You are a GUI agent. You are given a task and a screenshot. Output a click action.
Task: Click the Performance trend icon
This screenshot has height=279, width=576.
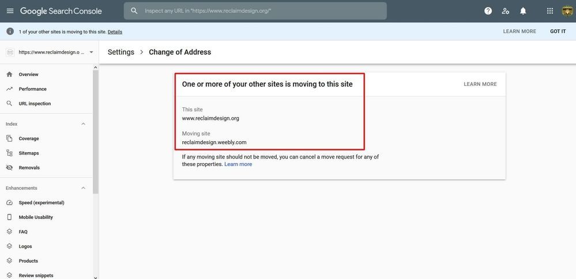[x=10, y=89]
